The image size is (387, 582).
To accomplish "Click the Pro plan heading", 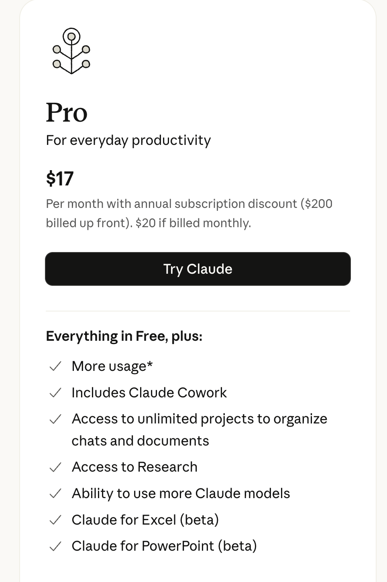I will 67,112.
